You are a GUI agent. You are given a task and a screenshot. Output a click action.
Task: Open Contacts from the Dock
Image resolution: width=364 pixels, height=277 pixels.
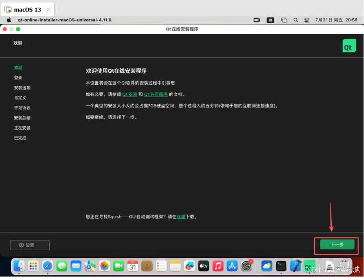[147, 266]
